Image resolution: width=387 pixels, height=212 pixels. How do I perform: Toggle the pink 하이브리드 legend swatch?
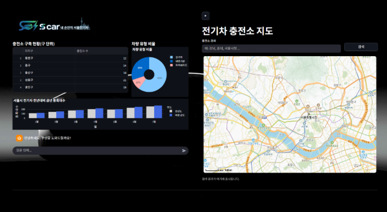[x=172, y=65]
